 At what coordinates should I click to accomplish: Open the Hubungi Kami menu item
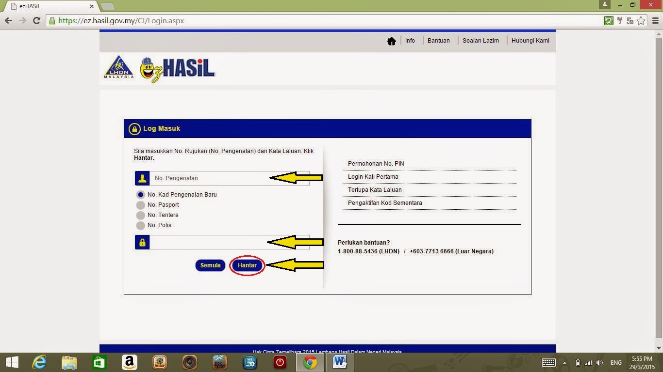coord(530,41)
